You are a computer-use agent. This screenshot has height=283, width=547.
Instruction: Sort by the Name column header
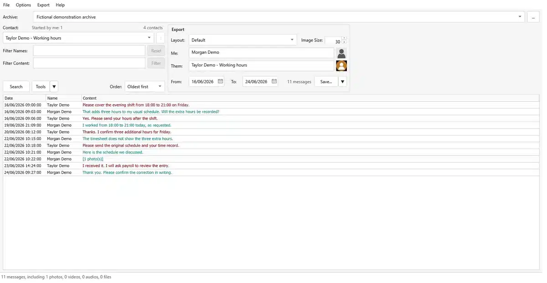coord(64,98)
